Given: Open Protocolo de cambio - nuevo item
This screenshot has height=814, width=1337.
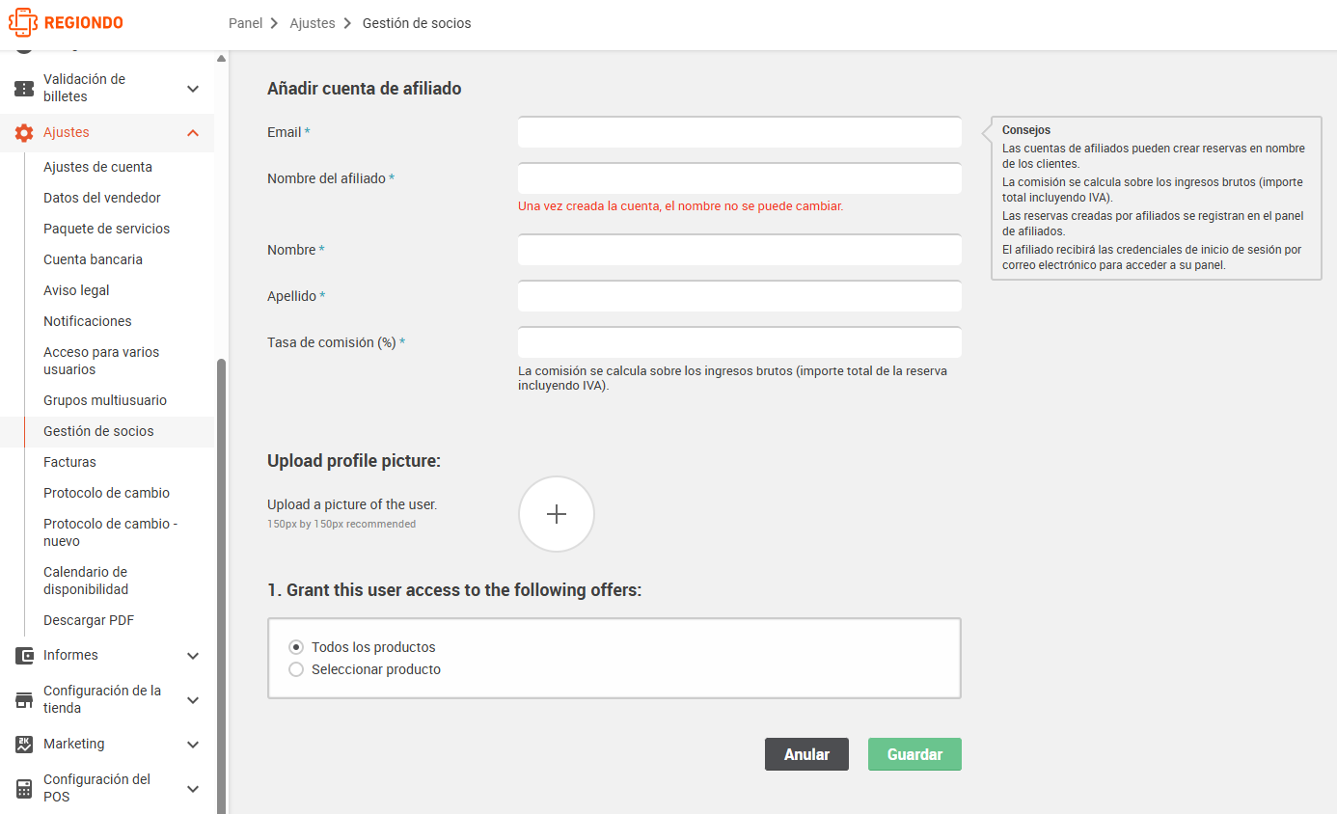Looking at the screenshot, I should coord(110,532).
